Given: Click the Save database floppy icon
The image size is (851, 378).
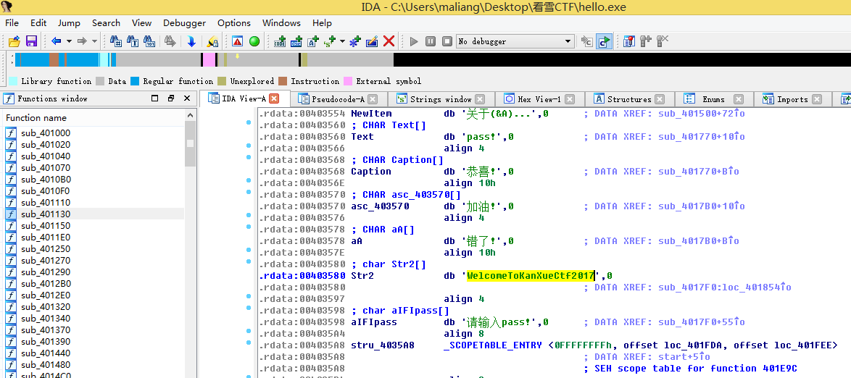Looking at the screenshot, I should point(31,41).
